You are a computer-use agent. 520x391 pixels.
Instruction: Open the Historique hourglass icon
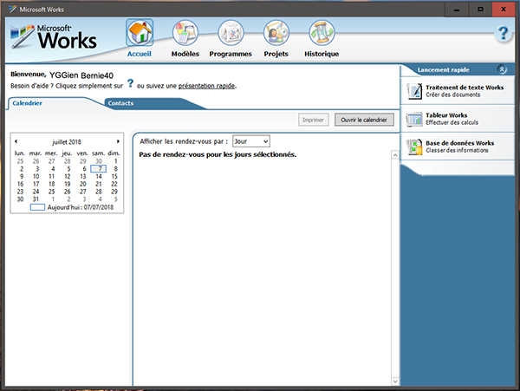pos(322,32)
